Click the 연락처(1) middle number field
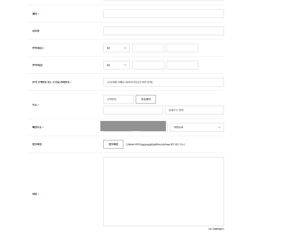283x234 pixels. 148,48
